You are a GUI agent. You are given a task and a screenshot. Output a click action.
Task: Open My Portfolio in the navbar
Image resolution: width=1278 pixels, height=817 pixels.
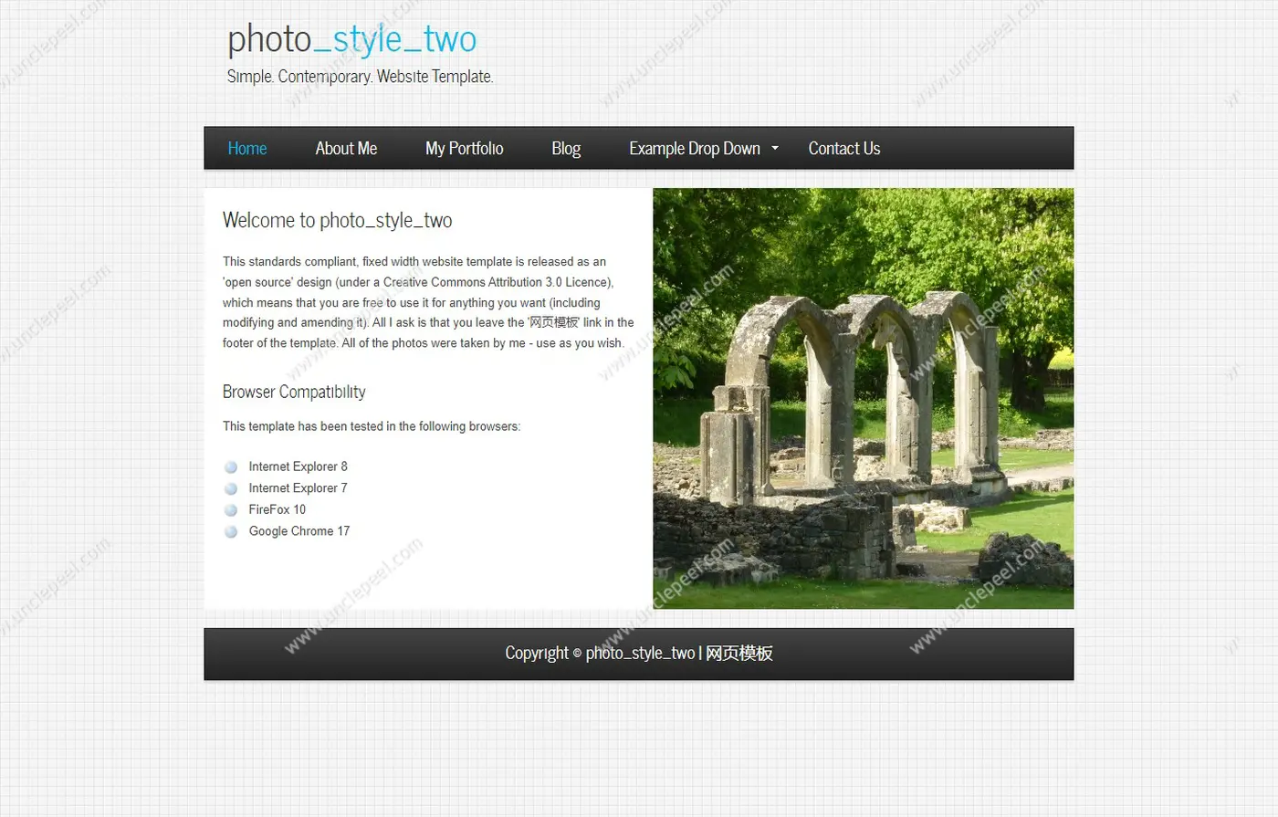click(x=464, y=148)
